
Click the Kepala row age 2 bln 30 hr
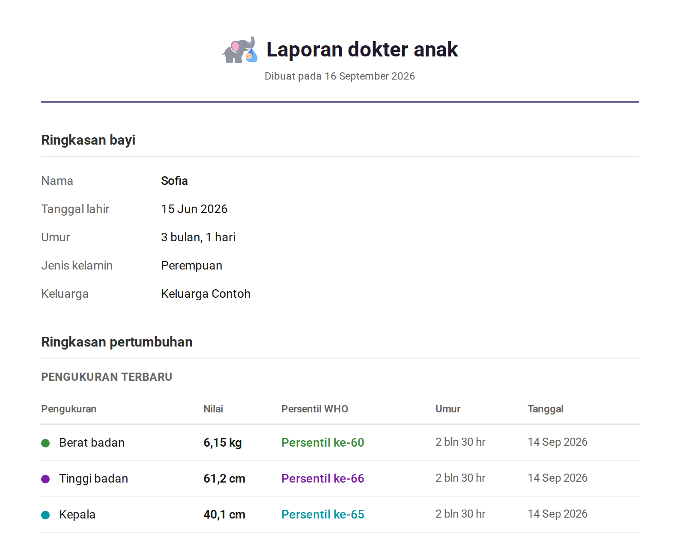[460, 514]
